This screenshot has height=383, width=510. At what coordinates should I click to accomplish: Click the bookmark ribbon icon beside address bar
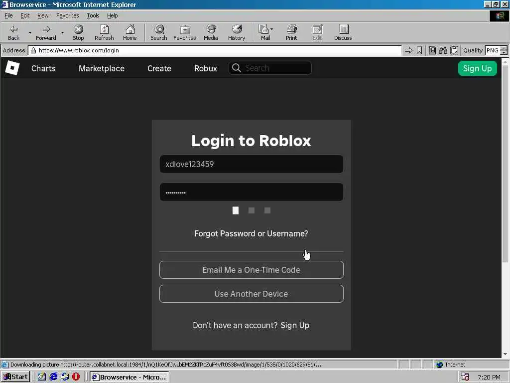coord(419,50)
